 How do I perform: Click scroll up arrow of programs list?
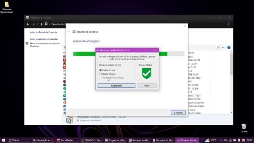click(x=231, y=52)
